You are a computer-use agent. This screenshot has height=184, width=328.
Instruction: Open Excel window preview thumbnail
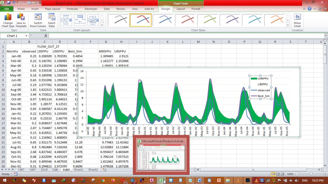click(x=161, y=157)
